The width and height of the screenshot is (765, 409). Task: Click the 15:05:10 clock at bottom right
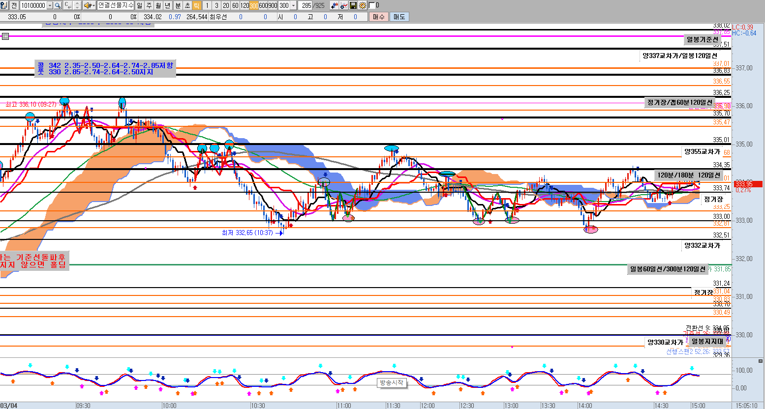(748, 406)
